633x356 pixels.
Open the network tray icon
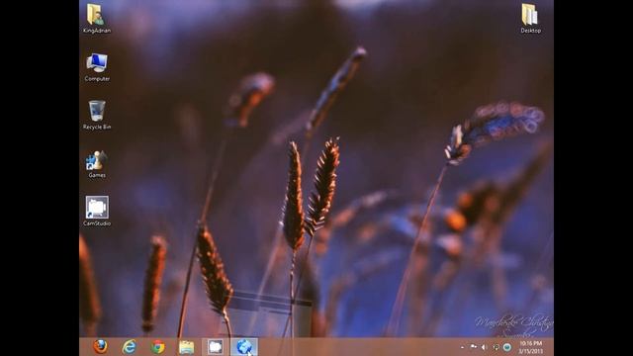tap(496, 347)
